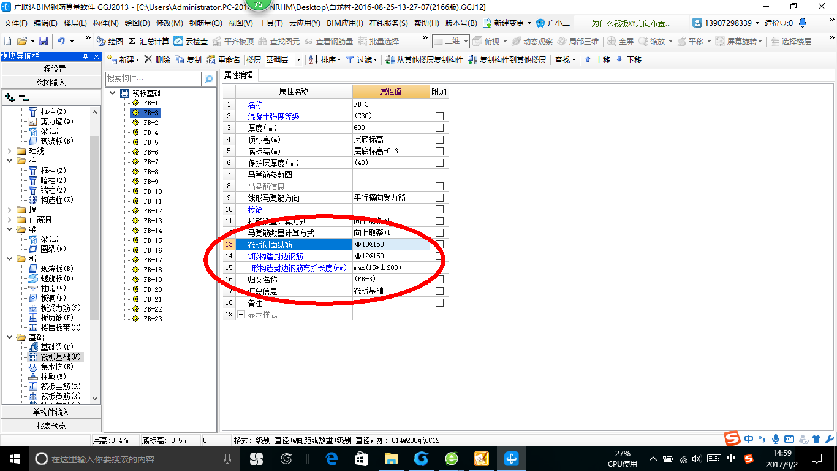Open Edge browser from taskbar

tap(331, 458)
